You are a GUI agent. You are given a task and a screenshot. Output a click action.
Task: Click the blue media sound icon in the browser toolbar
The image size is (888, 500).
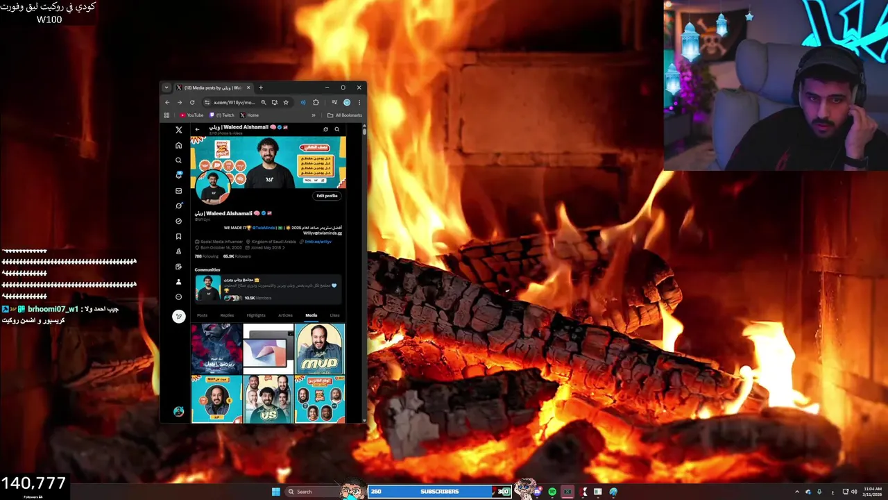pos(302,102)
